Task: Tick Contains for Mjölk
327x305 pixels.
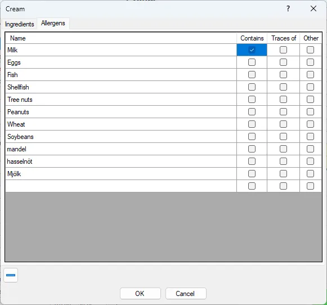Action: (252, 174)
